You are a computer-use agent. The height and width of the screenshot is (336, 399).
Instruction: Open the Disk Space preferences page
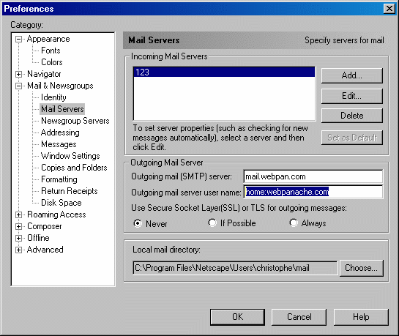61,203
